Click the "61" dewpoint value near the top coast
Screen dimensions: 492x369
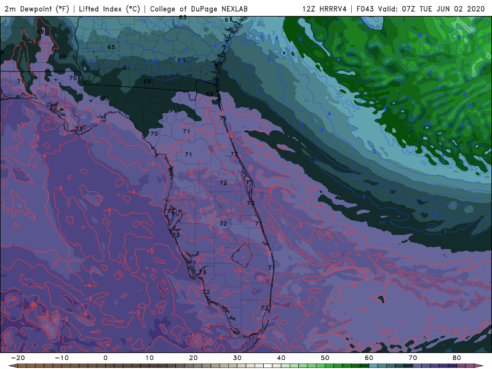coord(228,20)
